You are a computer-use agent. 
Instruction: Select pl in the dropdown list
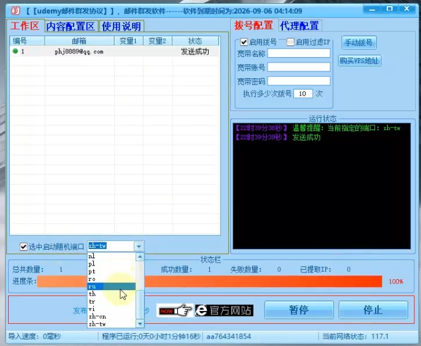pyautogui.click(x=112, y=264)
